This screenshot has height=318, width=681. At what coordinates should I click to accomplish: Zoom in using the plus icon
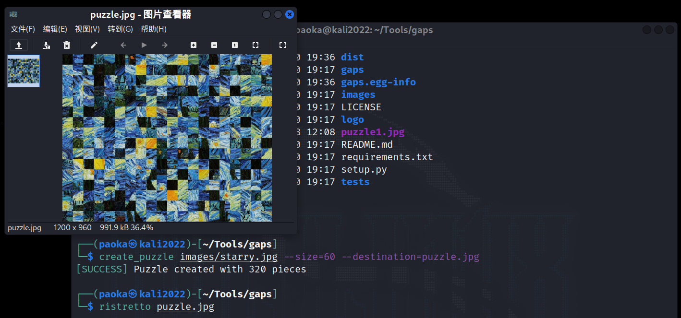pyautogui.click(x=194, y=45)
